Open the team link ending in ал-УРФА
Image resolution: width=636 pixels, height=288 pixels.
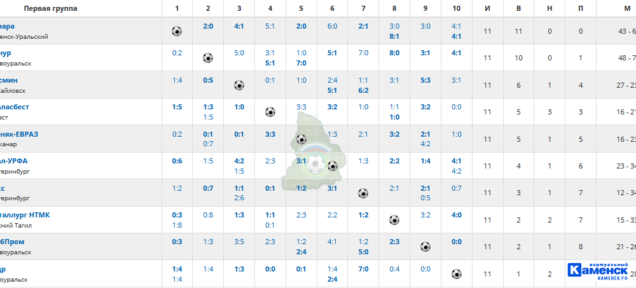coord(14,161)
